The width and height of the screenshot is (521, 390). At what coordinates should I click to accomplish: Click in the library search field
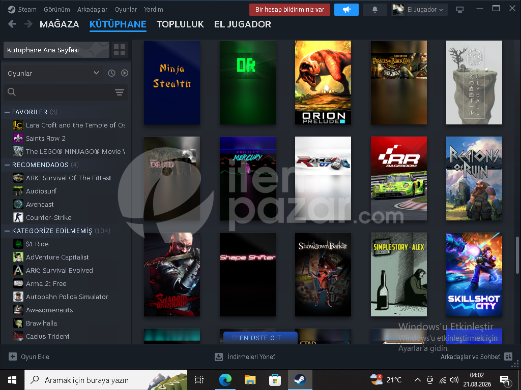[65, 92]
